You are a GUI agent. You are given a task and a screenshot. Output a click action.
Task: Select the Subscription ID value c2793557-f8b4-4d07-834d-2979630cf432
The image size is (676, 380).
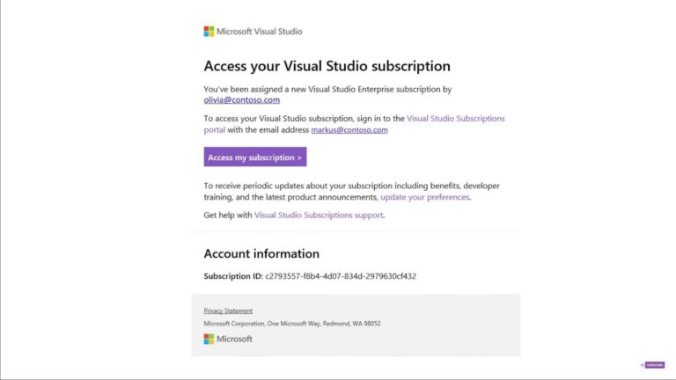(x=341, y=276)
